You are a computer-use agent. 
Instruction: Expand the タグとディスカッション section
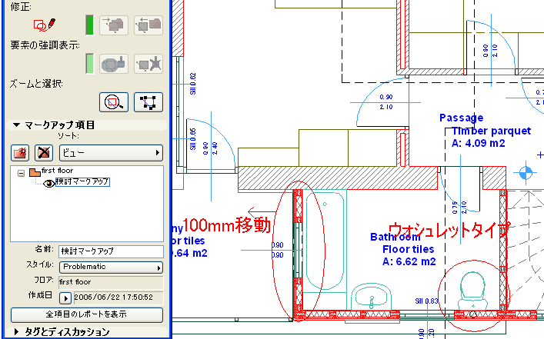coord(16,332)
